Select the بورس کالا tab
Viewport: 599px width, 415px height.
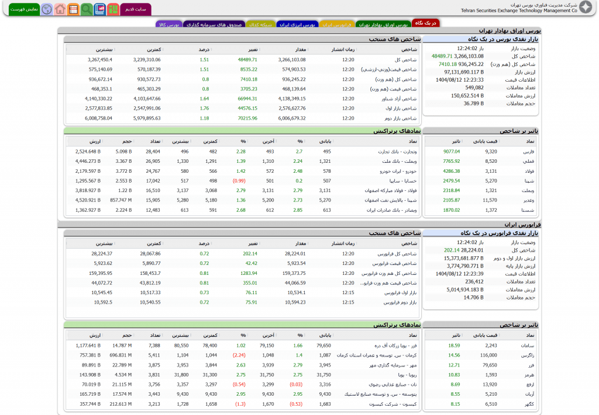coord(169,25)
